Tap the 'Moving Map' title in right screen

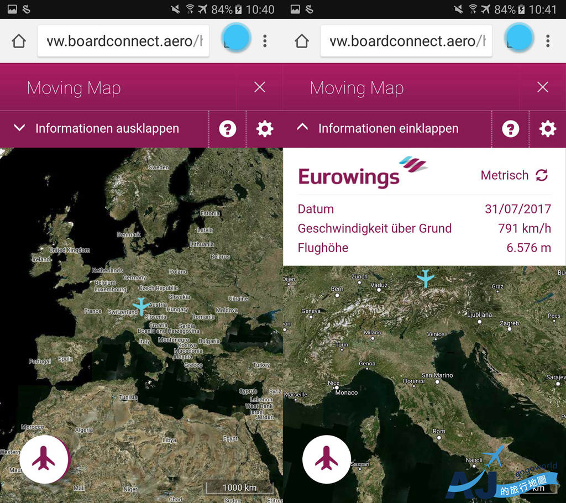click(x=357, y=88)
